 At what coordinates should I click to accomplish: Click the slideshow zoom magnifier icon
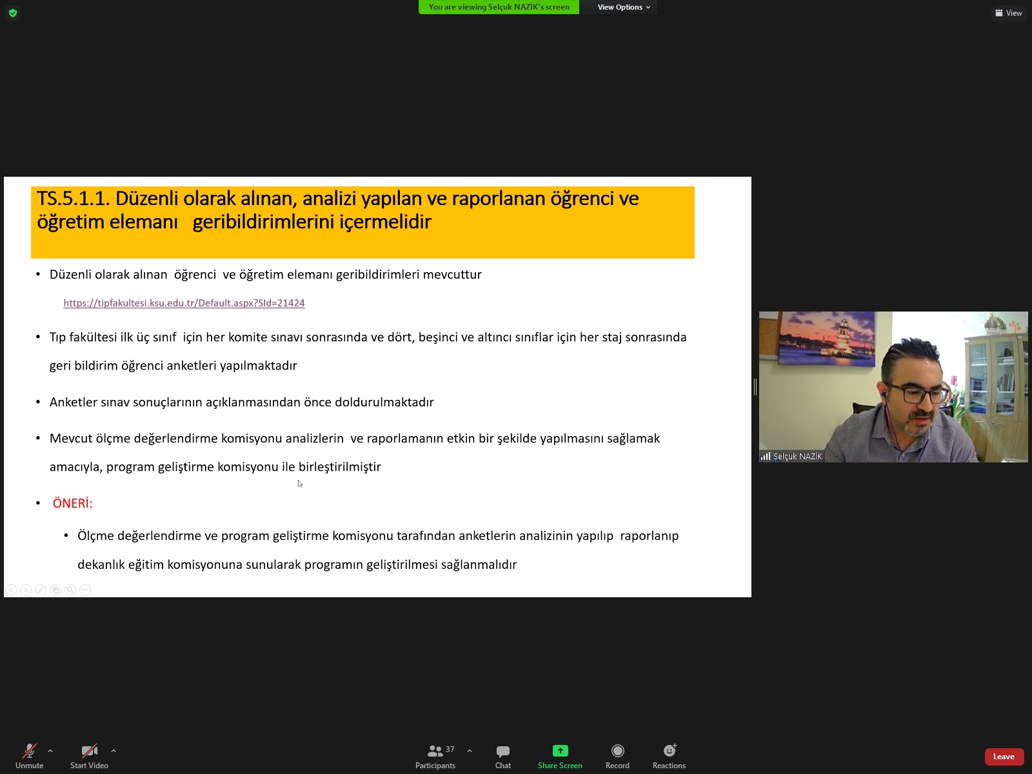click(70, 590)
